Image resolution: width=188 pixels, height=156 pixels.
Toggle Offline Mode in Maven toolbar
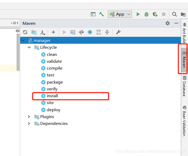click(81, 32)
